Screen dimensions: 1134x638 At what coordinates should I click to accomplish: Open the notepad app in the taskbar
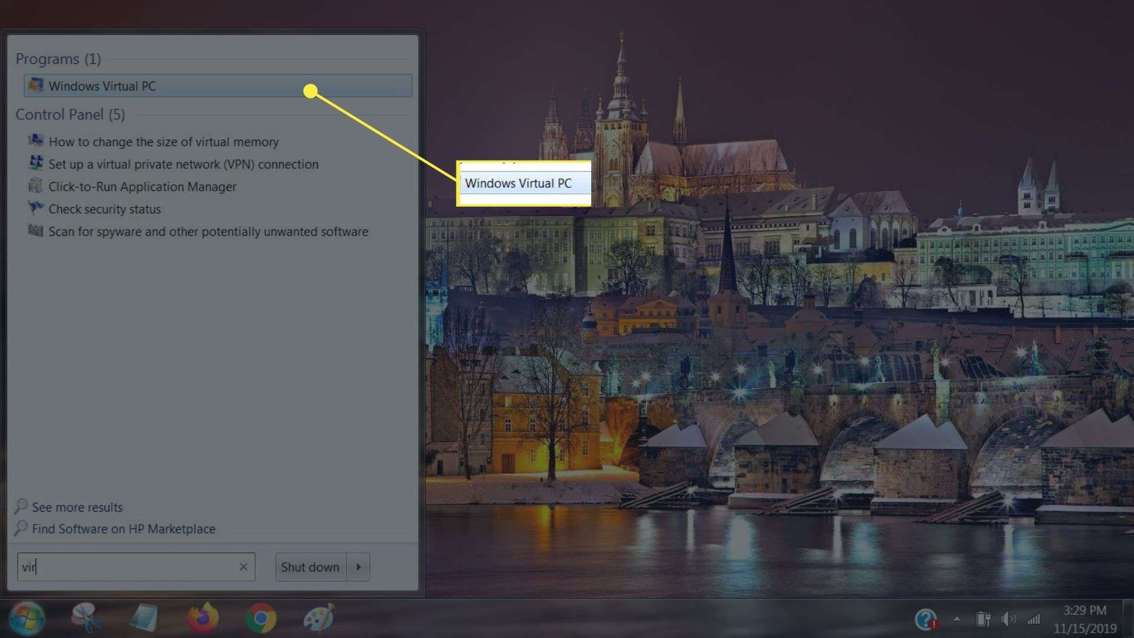pos(144,619)
